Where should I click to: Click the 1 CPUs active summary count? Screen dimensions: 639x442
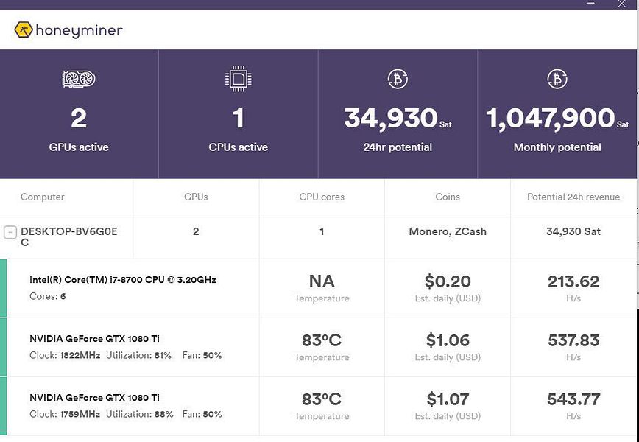[x=238, y=119]
